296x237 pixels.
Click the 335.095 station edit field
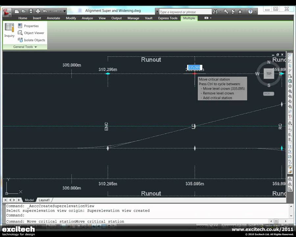(x=194, y=67)
